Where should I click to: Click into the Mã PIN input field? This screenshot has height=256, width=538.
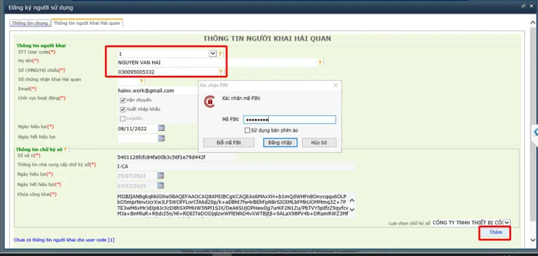pos(289,119)
